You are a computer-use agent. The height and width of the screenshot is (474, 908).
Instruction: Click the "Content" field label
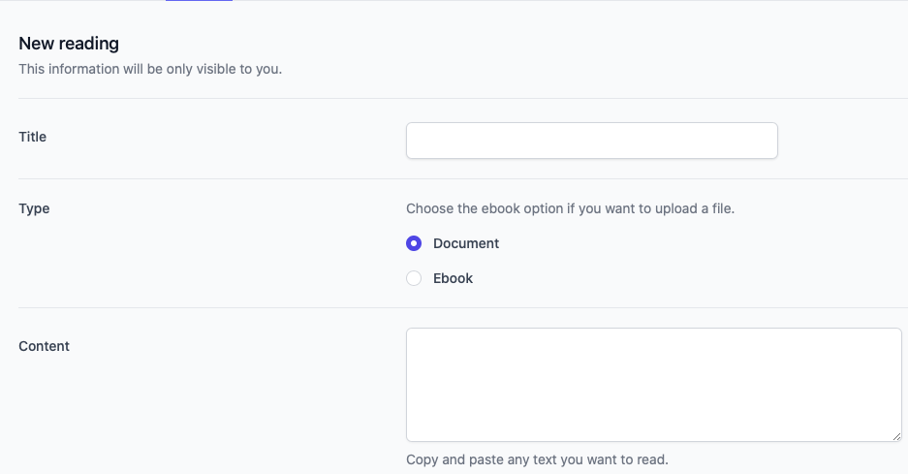(x=45, y=346)
